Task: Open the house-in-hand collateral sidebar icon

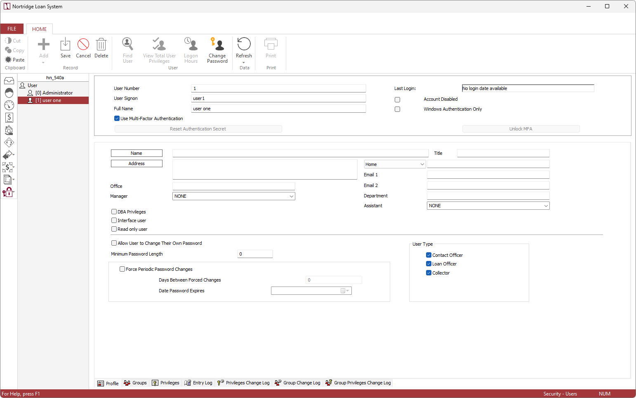Action: coord(9,130)
